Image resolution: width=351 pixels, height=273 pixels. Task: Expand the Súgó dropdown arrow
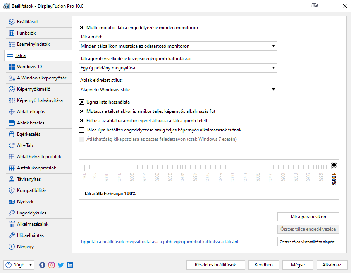click(x=31, y=265)
